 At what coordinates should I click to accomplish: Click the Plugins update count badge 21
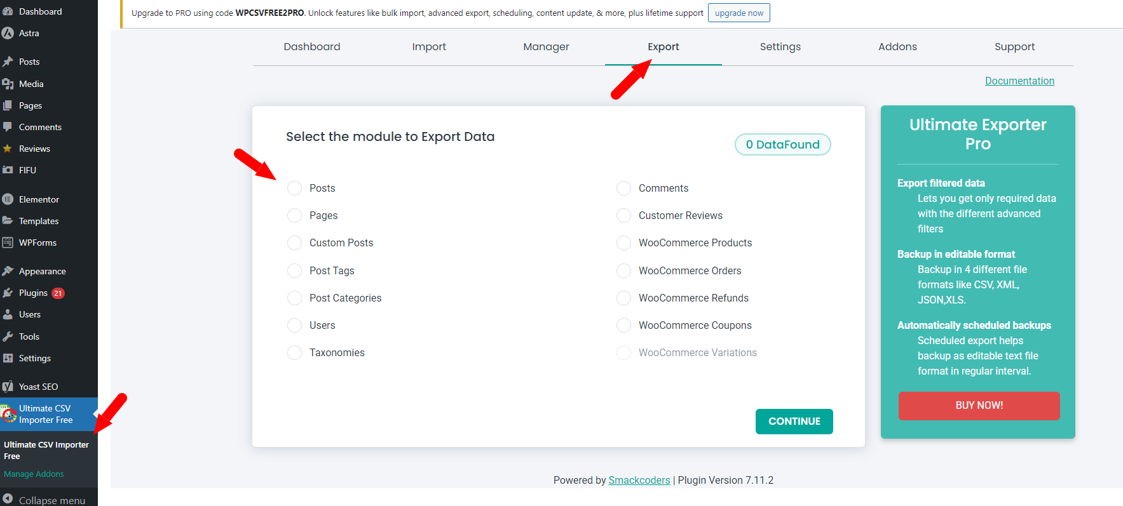tap(58, 293)
